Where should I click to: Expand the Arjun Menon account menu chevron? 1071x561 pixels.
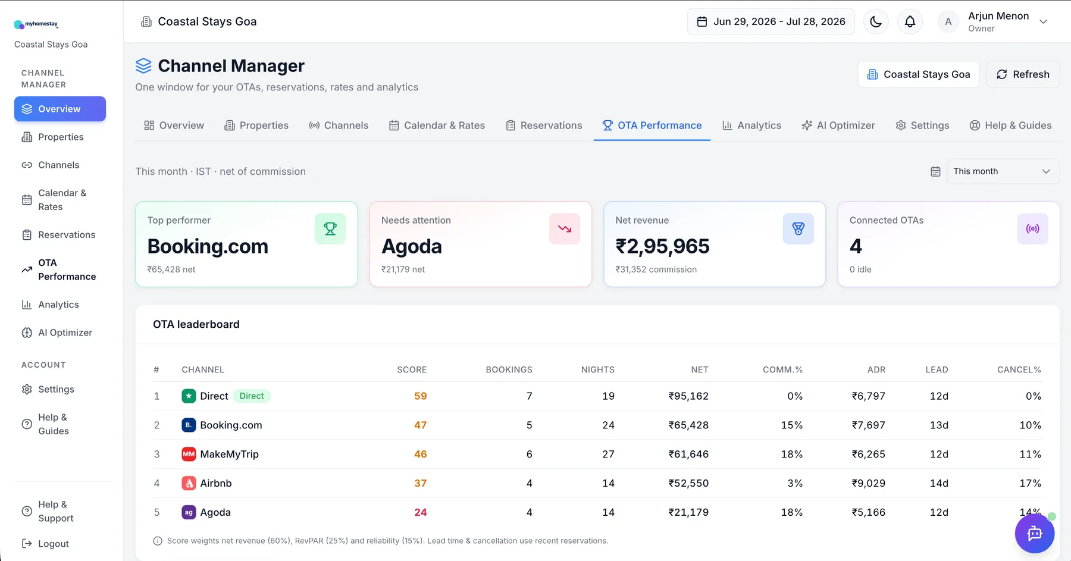click(1043, 21)
